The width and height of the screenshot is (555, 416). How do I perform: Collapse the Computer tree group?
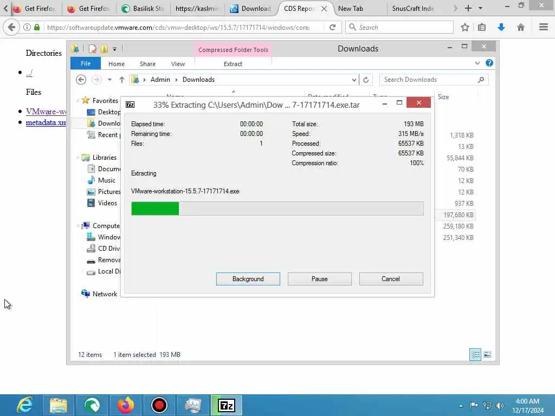tap(78, 226)
